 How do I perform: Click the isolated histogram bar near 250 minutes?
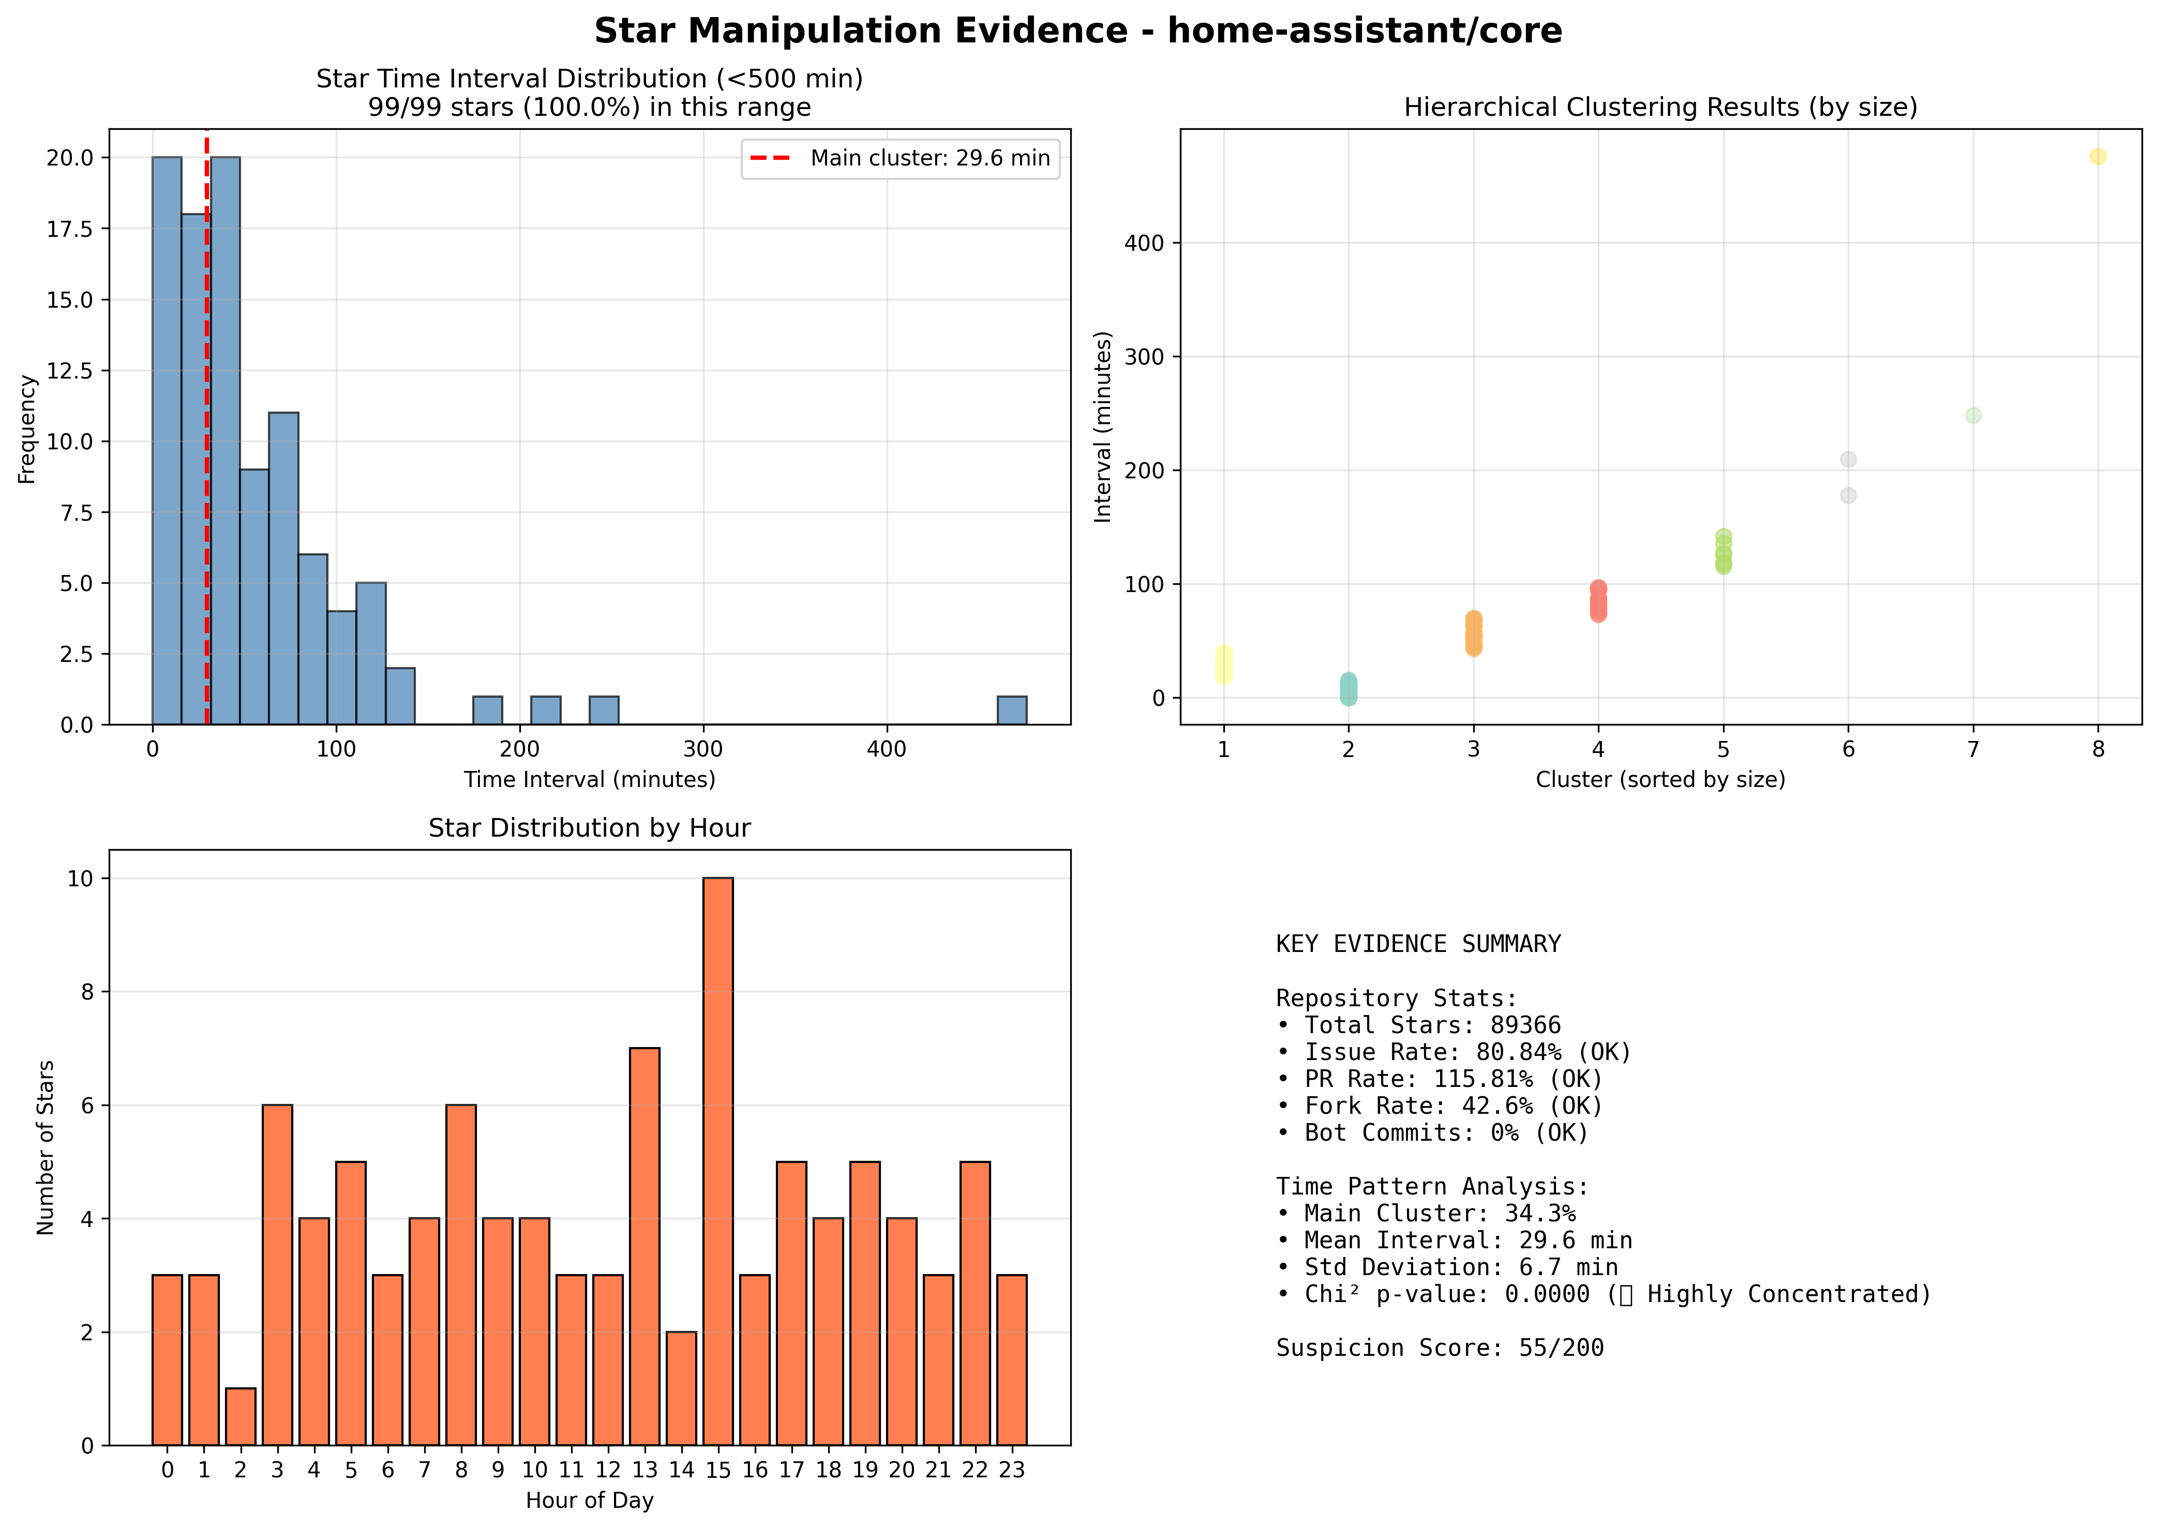pyautogui.click(x=604, y=710)
